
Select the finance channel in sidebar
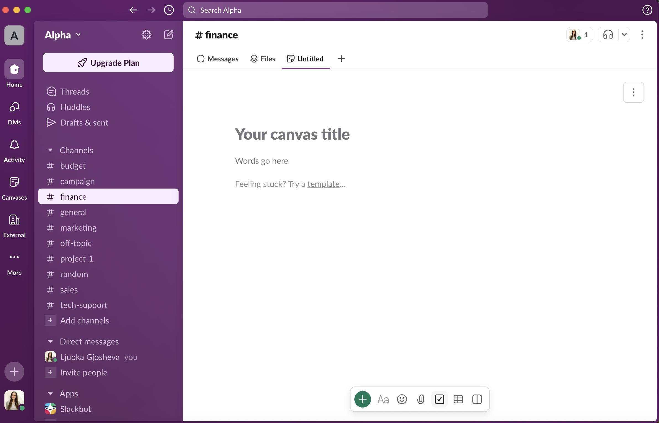(x=108, y=197)
